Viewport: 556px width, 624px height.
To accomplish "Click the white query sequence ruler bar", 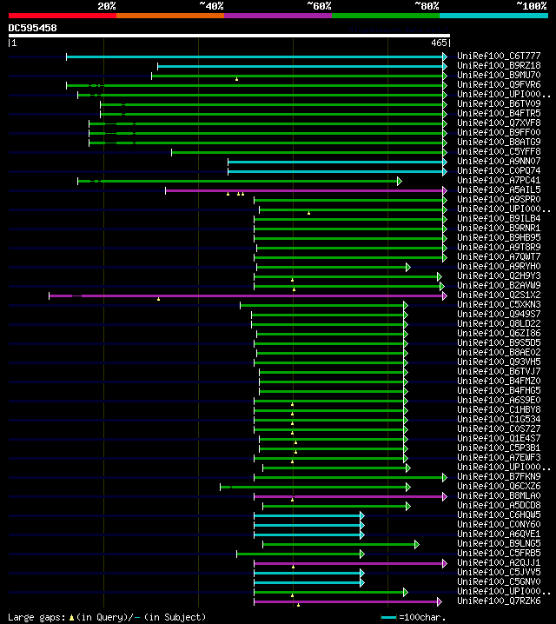I will click(x=229, y=36).
